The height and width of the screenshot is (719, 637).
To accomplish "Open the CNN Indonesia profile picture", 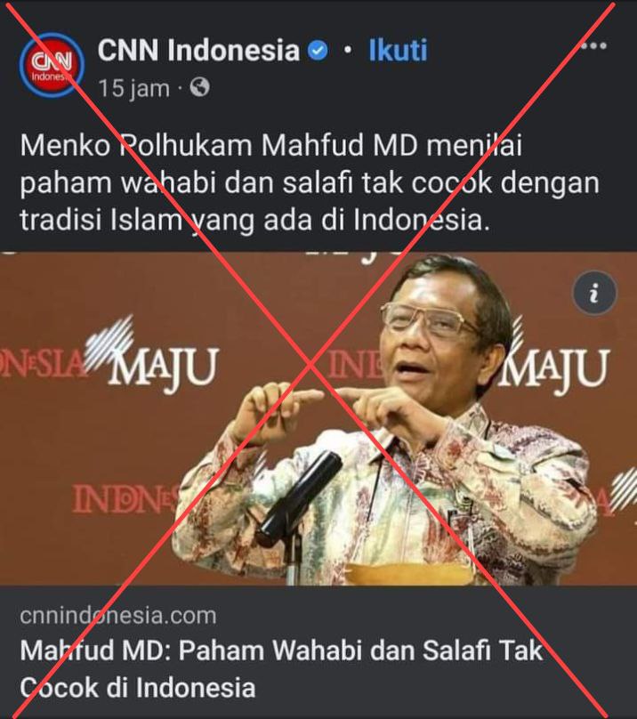I will pos(52,65).
